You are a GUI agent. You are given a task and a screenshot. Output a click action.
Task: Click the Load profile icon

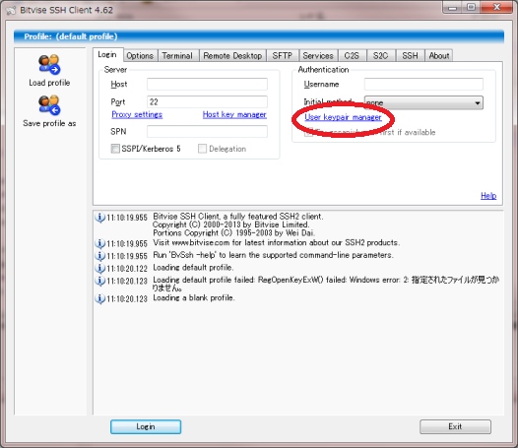point(49,64)
